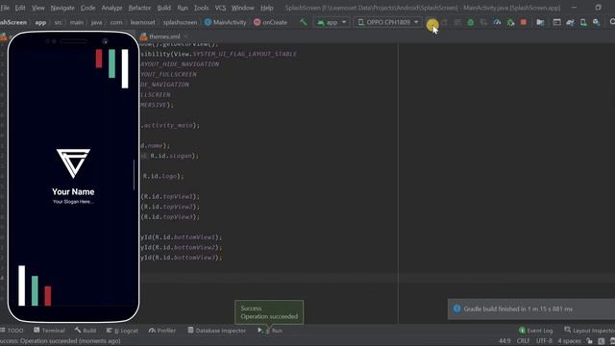Image resolution: width=615 pixels, height=346 pixels.
Task: Open the Event Log tool window
Action: 535,331
